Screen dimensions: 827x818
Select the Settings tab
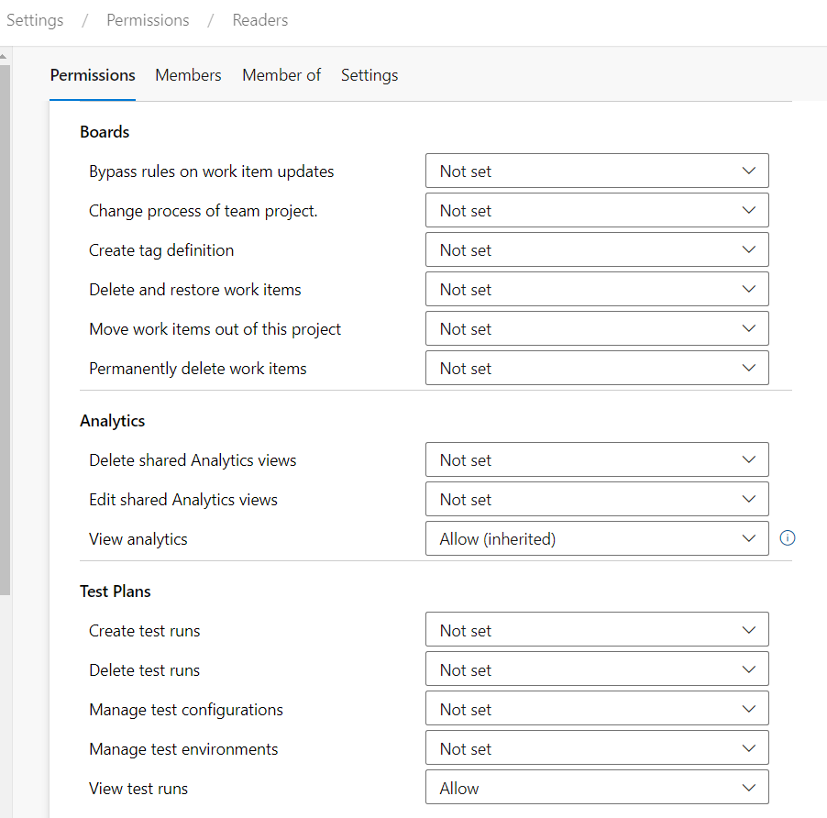click(369, 75)
